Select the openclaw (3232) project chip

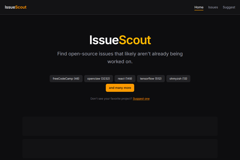tap(98, 79)
